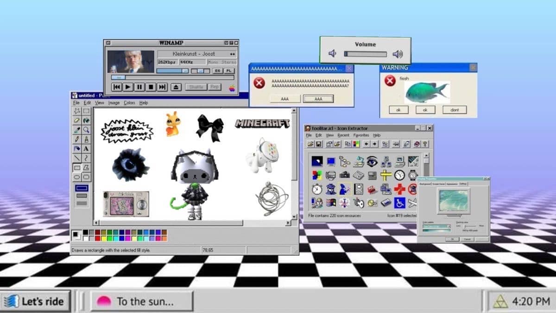Stop playback in Winamp
556x313 pixels.
(151, 87)
